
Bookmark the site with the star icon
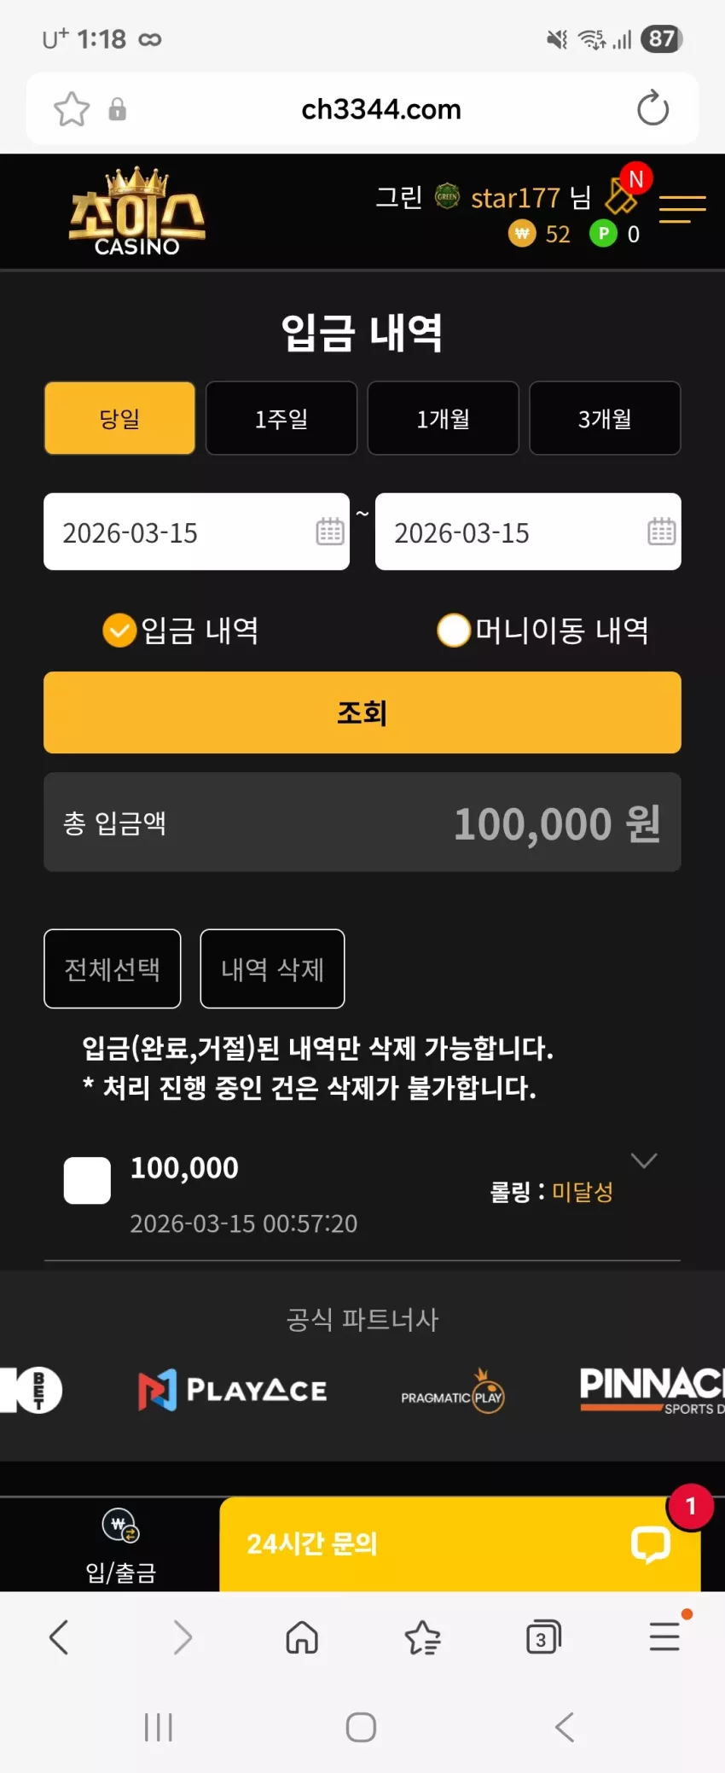[x=72, y=109]
